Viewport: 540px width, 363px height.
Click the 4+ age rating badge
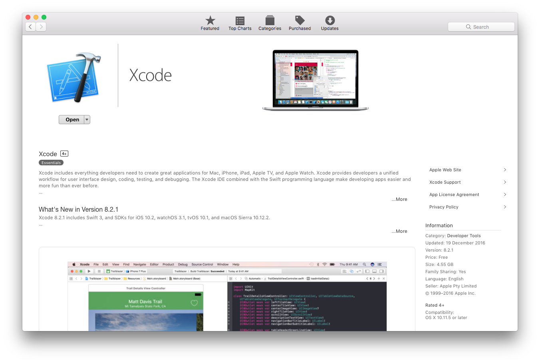tap(64, 154)
